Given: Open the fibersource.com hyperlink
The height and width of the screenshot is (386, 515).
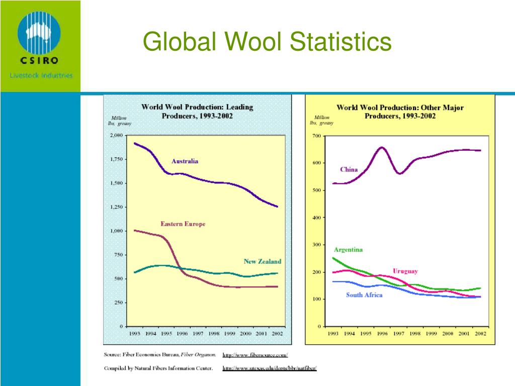Looking at the screenshot, I should 255,355.
